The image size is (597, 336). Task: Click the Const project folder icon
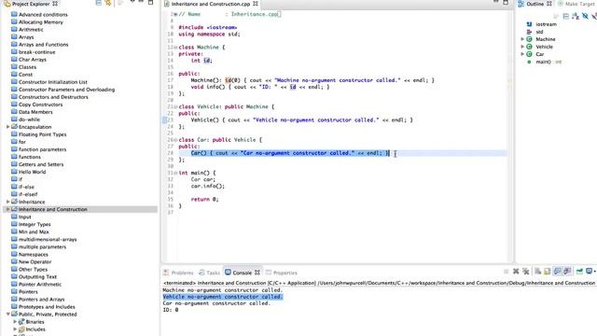pyautogui.click(x=14, y=74)
